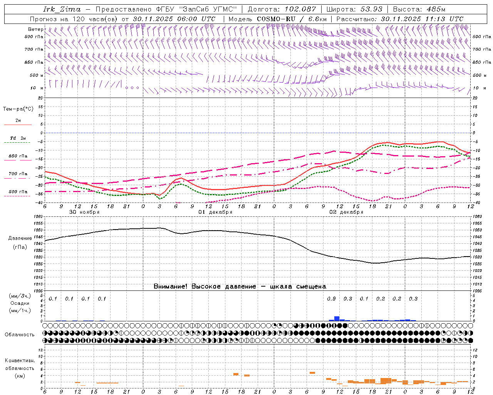This screenshot has height=395, width=493.
Task: Click "700 гПа" label in temperature legend
Action: tap(18, 174)
